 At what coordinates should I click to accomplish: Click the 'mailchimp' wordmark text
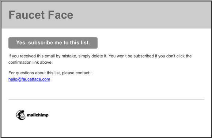click(37, 115)
